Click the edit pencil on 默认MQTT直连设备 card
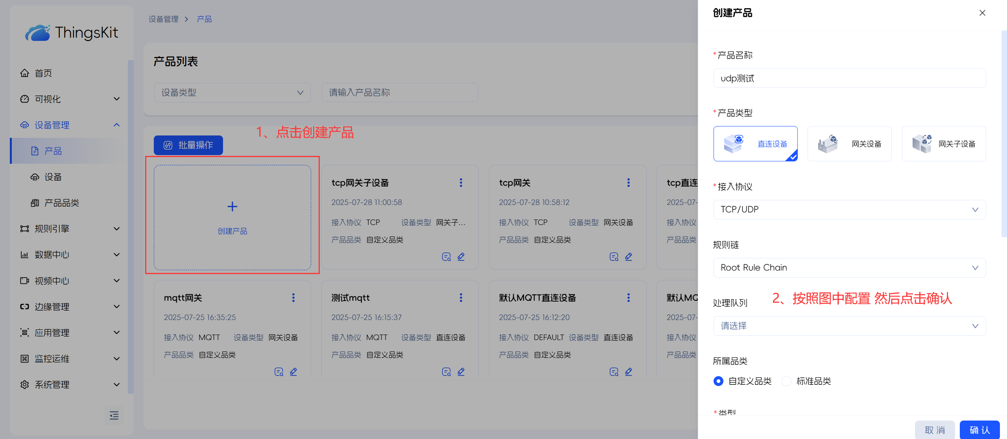This screenshot has width=1007, height=439. pyautogui.click(x=629, y=372)
